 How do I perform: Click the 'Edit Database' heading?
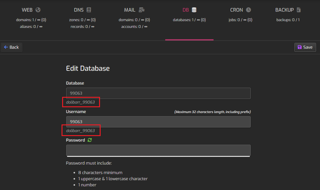[88, 68]
